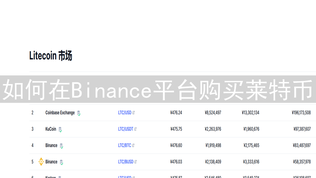Click verified badge in Binance LTC/BTC row
This screenshot has width=316, height=178.
(x=61, y=146)
